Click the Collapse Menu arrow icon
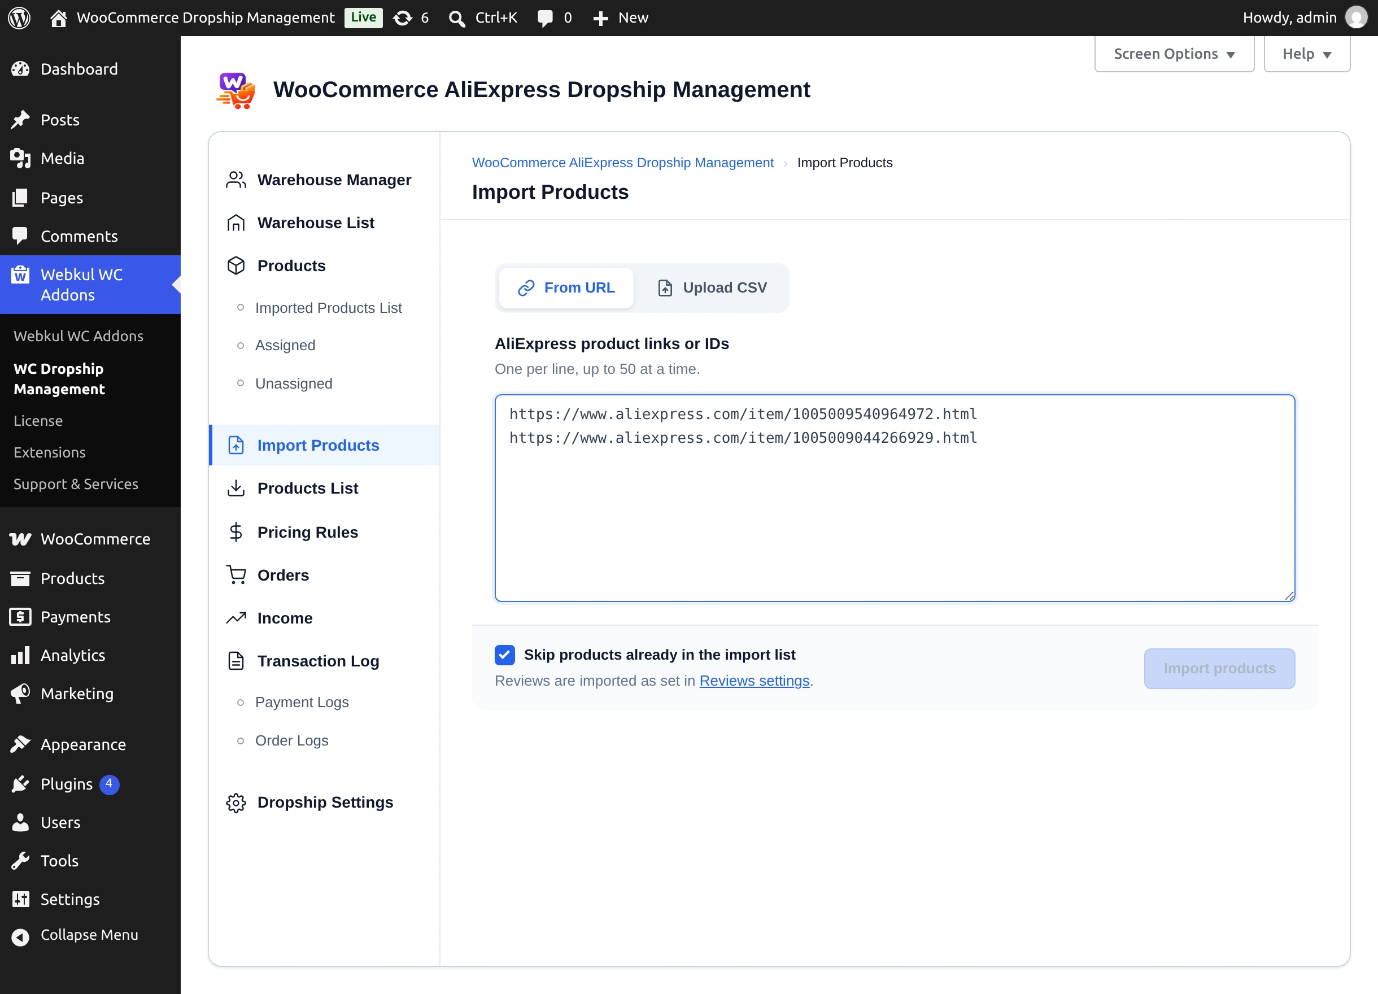 [20, 938]
